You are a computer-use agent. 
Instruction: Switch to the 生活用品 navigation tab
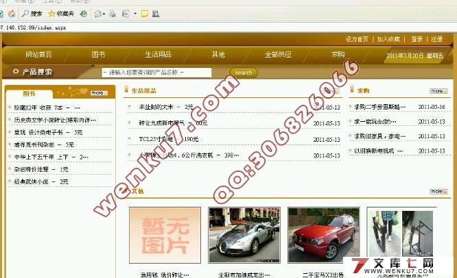point(158,54)
